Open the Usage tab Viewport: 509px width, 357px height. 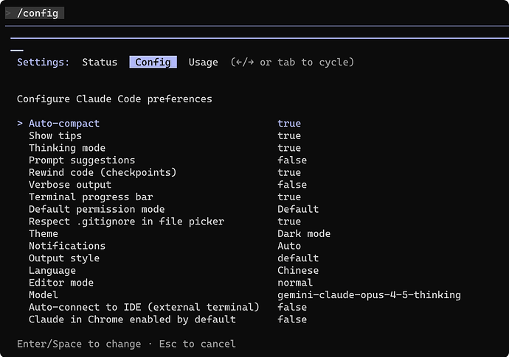203,62
